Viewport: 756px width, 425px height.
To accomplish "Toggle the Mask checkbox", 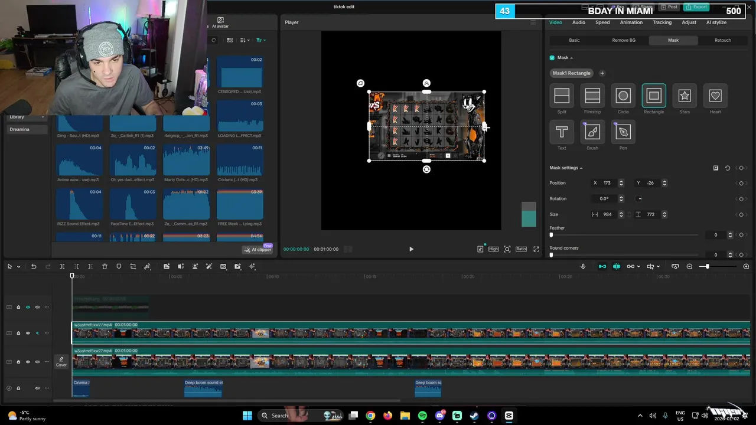I will click(552, 58).
